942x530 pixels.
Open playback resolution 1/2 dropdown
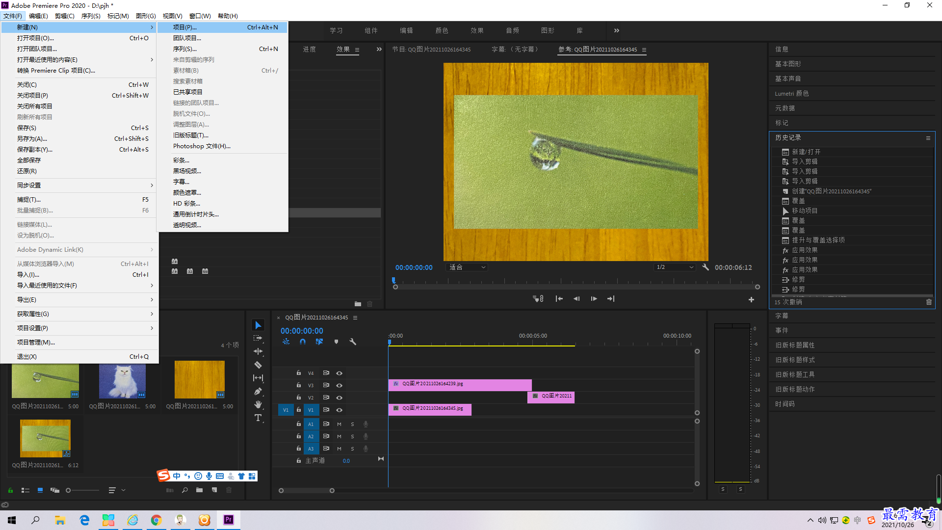pyautogui.click(x=675, y=267)
